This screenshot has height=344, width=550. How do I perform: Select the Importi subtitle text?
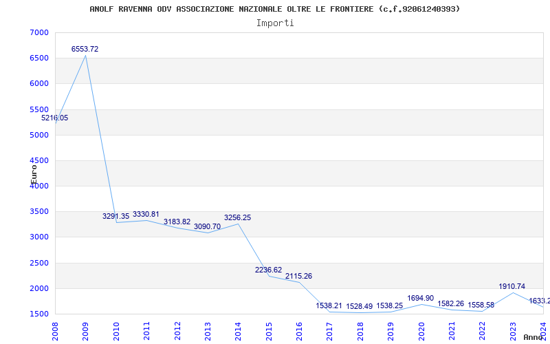pyautogui.click(x=275, y=23)
